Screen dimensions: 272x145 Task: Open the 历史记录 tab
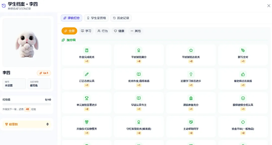pos(121,18)
